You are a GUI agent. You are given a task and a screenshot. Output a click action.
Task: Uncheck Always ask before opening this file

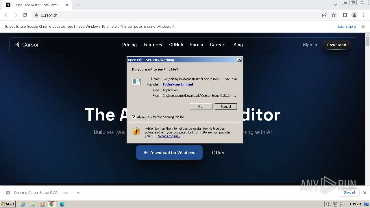[134, 117]
